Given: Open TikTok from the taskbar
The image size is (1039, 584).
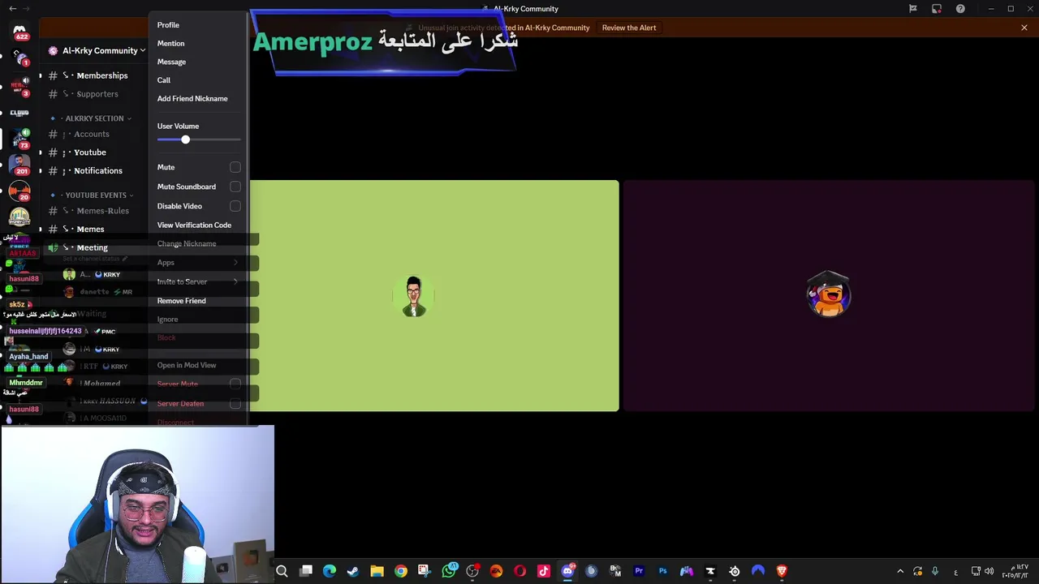Looking at the screenshot, I should pyautogui.click(x=544, y=571).
